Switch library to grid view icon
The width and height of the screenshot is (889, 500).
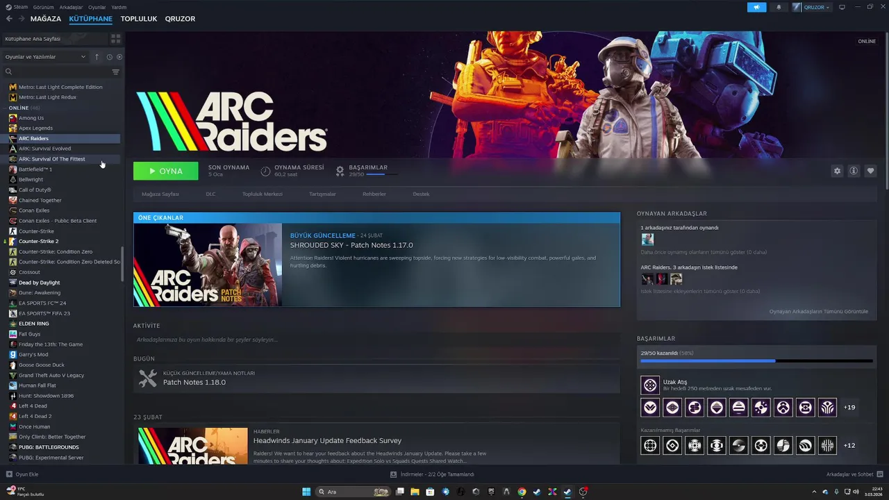point(115,39)
